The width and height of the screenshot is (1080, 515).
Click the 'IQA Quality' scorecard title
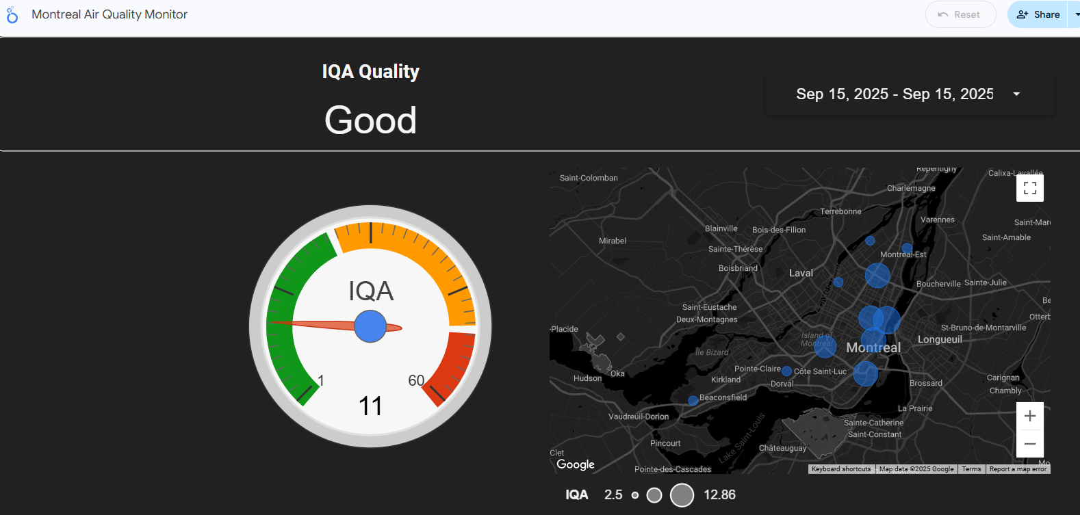[370, 72]
